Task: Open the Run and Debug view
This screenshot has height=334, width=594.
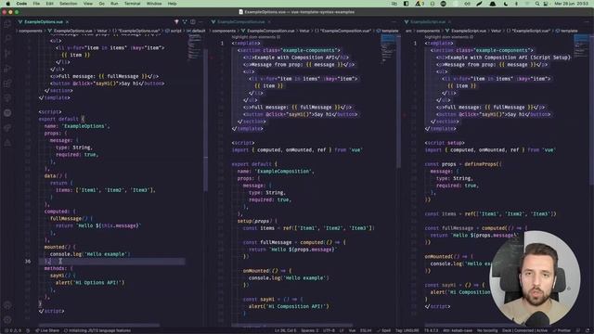Action: (x=7, y=69)
